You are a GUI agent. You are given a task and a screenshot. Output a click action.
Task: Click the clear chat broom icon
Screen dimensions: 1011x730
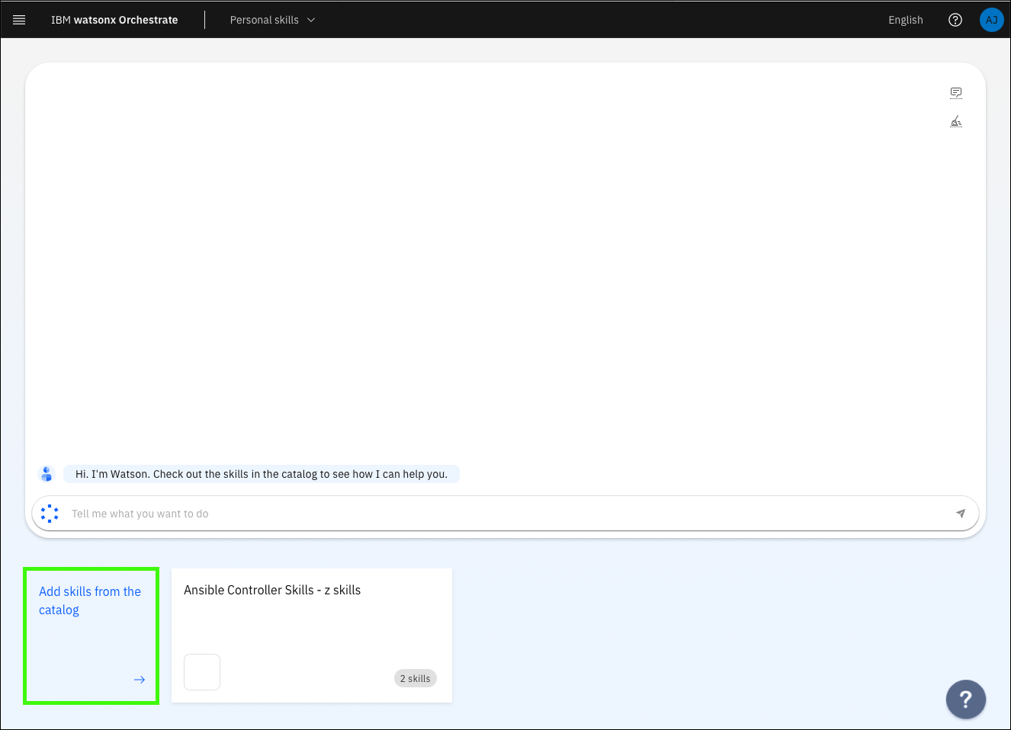coord(955,122)
